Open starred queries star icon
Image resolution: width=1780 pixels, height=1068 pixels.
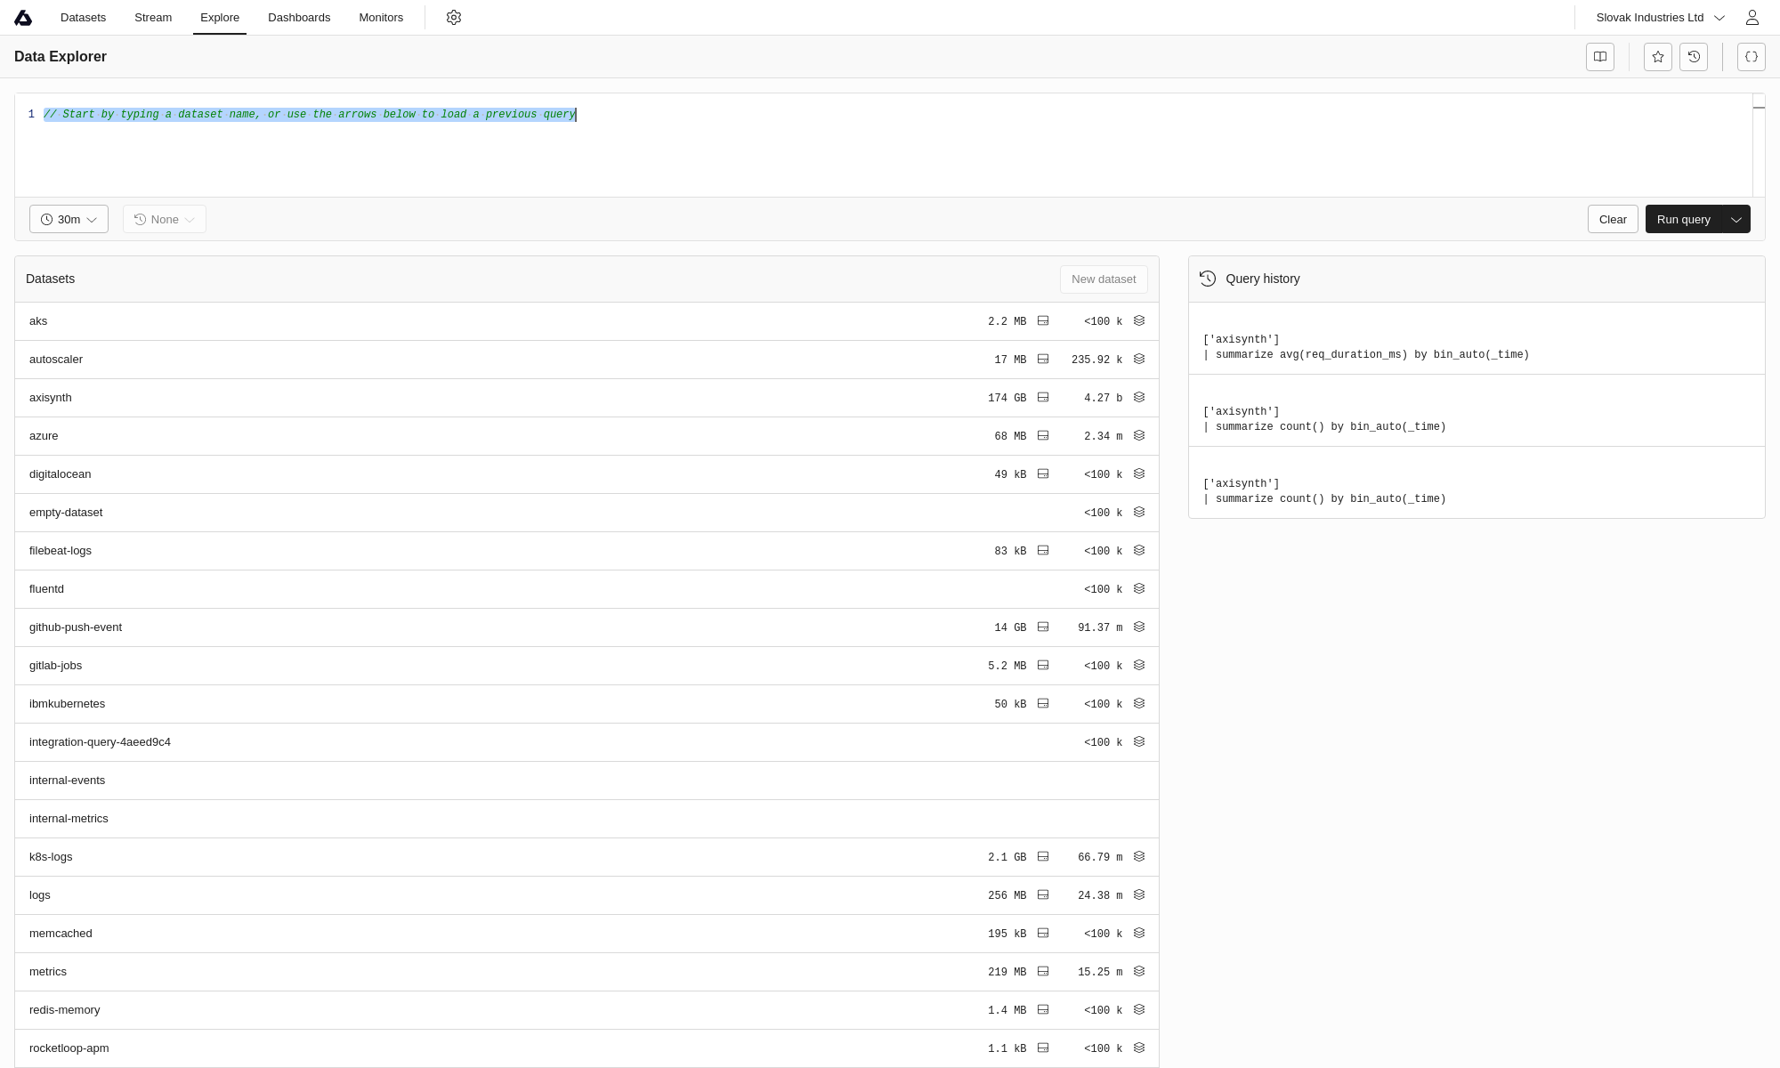pyautogui.click(x=1658, y=57)
